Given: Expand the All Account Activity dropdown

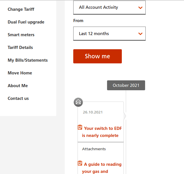Looking at the screenshot, I should [109, 8].
